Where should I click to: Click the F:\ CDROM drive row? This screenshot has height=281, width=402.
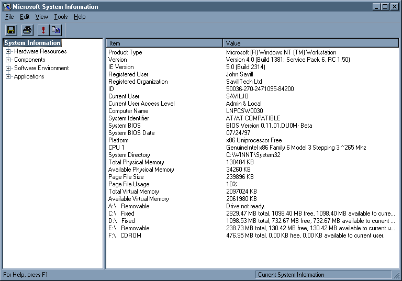point(252,235)
